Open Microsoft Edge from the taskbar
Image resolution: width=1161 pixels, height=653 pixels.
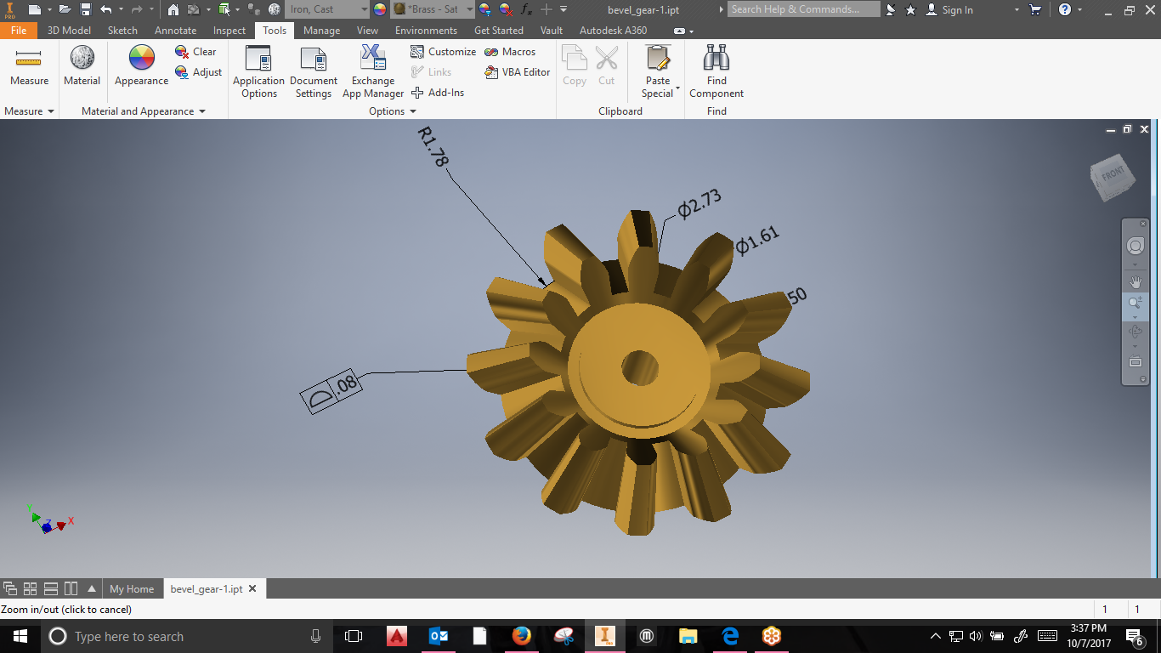click(730, 636)
